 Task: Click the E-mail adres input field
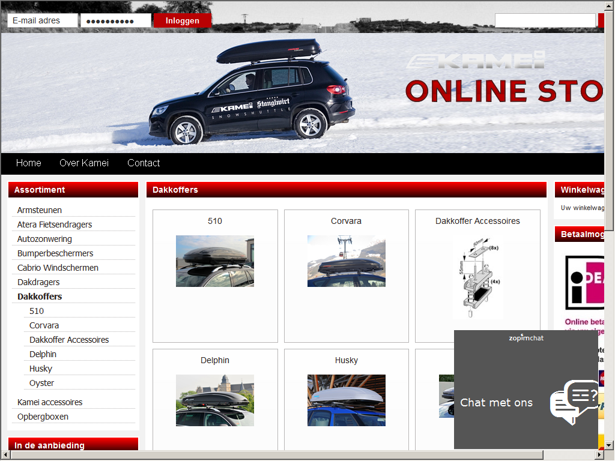click(x=43, y=20)
